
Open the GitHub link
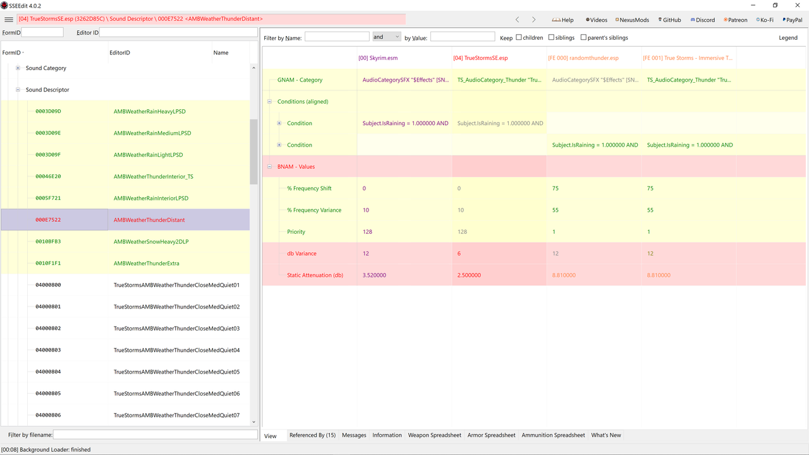click(670, 20)
